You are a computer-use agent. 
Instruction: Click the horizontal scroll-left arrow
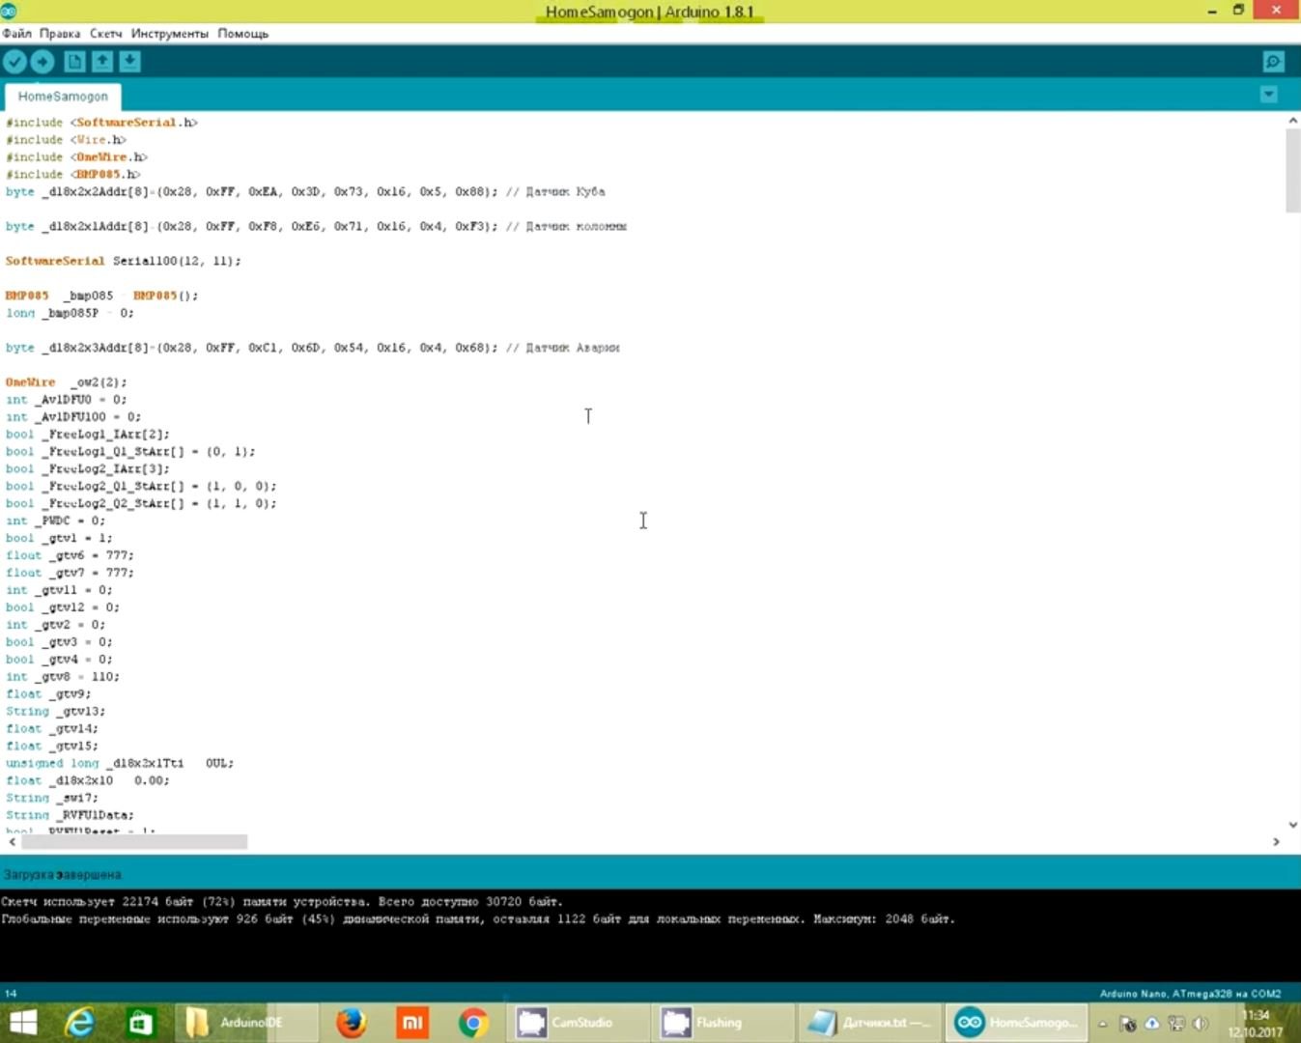tap(12, 842)
